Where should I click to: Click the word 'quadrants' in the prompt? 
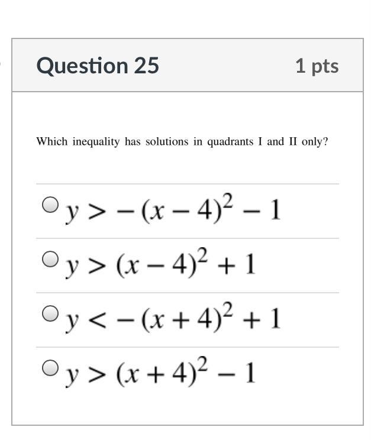point(230,142)
